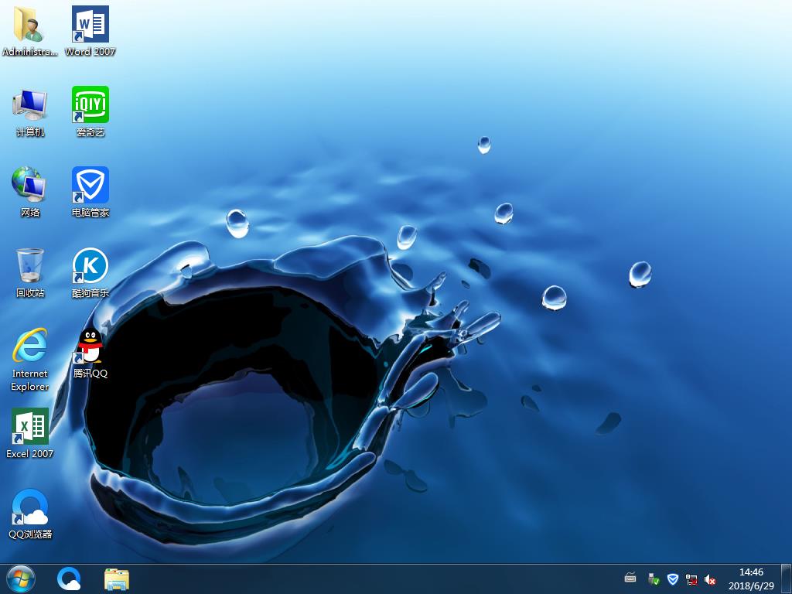
Task: Open PC Manager from the system tray
Action: pyautogui.click(x=673, y=579)
